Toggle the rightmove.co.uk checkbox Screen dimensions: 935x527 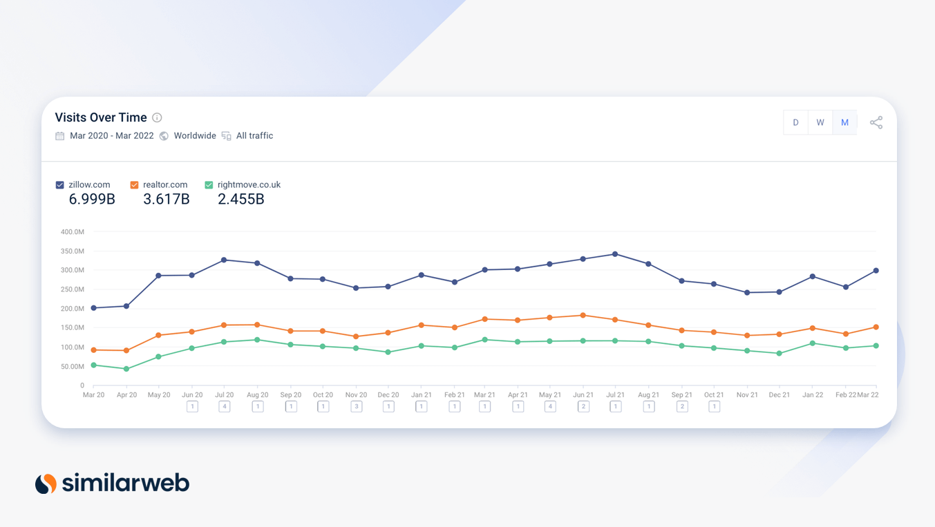coord(207,184)
